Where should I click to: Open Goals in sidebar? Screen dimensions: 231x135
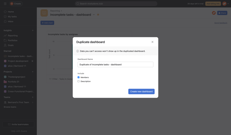pyautogui.click(x=11, y=45)
